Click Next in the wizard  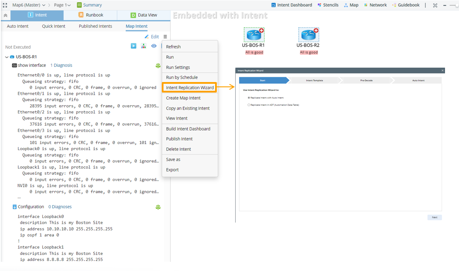click(x=435, y=217)
